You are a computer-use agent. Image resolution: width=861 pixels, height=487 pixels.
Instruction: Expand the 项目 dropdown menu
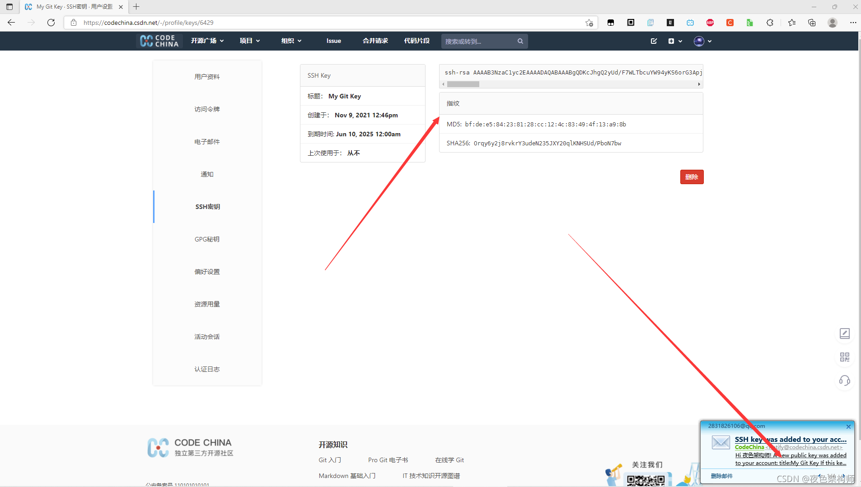click(x=250, y=41)
